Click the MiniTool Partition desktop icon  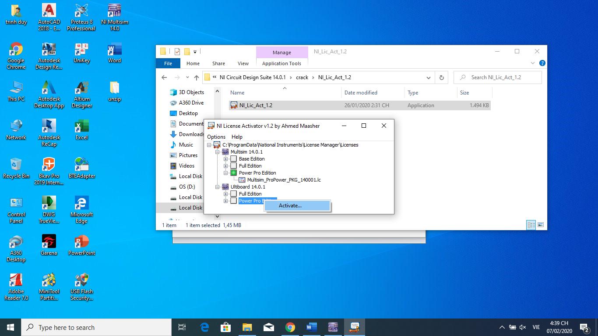(x=49, y=287)
